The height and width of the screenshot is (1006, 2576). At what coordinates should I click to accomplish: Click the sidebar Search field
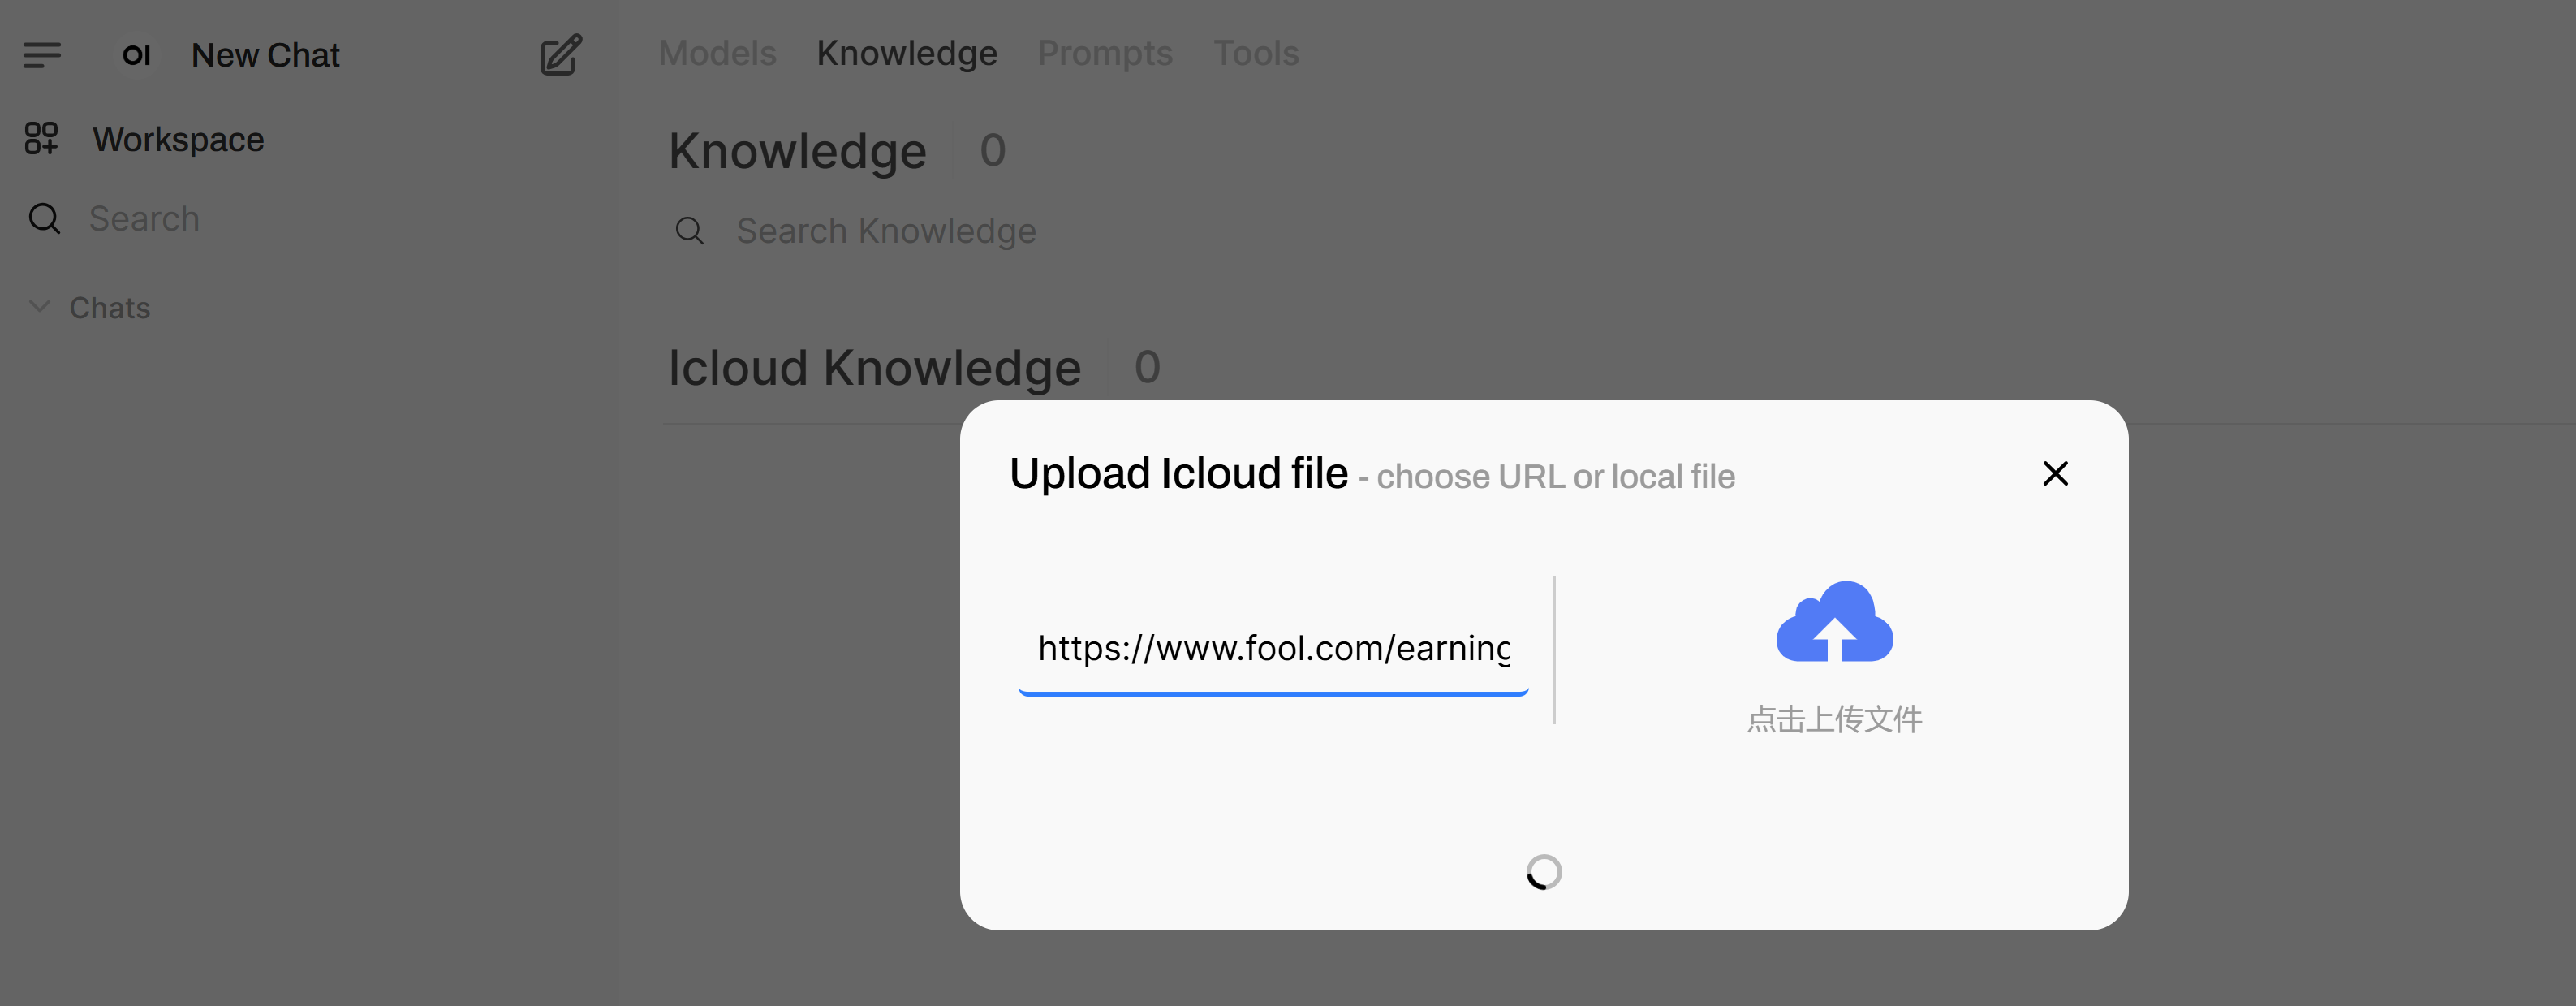[145, 218]
